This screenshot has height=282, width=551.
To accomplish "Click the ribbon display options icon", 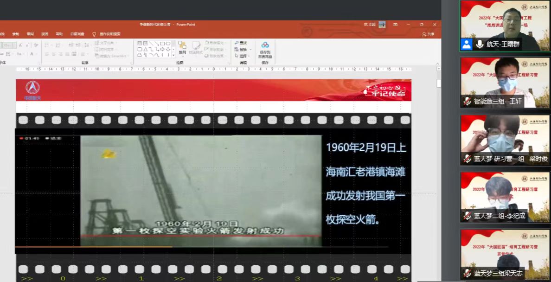I will click(x=395, y=25).
